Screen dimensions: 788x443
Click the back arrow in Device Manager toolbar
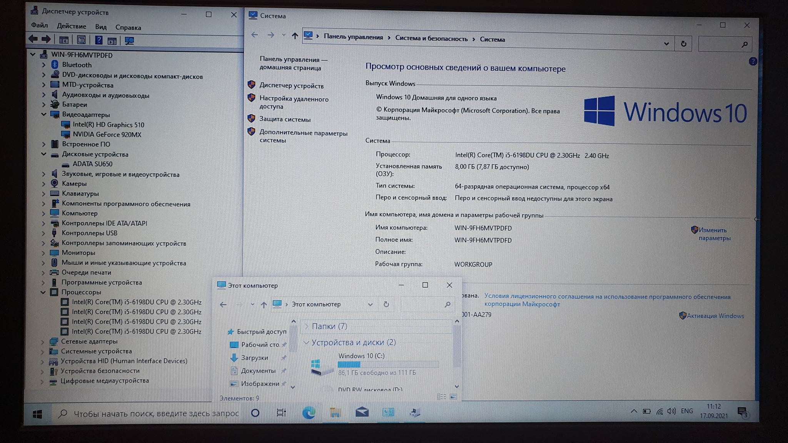33,39
